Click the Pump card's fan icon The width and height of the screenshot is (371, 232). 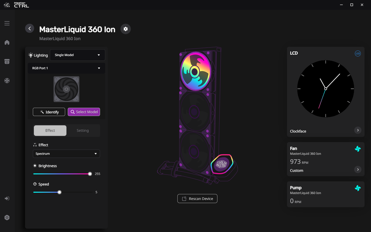pyautogui.click(x=358, y=188)
